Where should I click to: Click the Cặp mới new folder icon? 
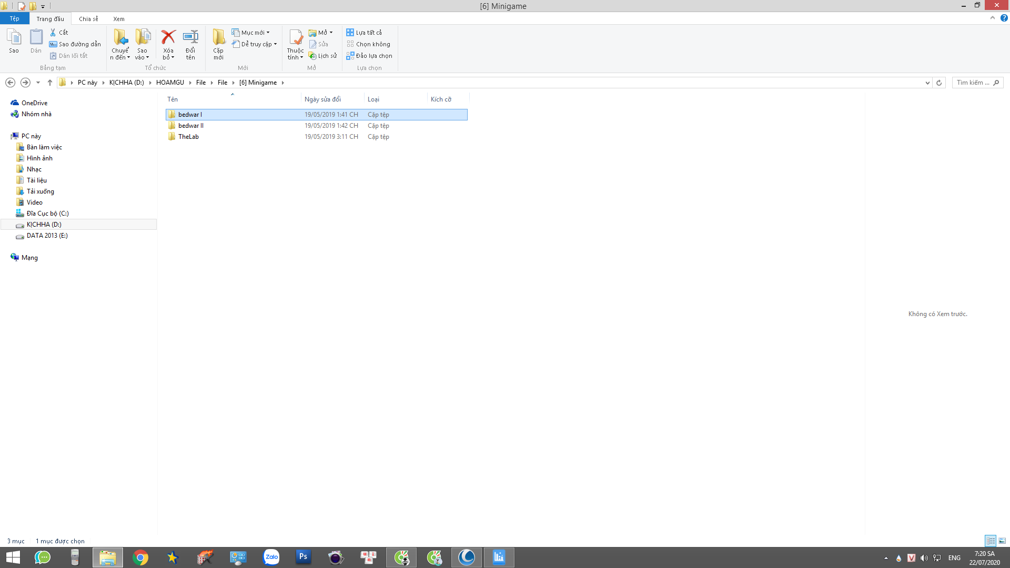pyautogui.click(x=218, y=37)
